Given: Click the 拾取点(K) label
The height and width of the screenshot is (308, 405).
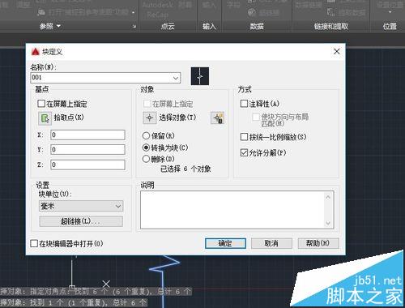Looking at the screenshot, I should coord(69,118).
